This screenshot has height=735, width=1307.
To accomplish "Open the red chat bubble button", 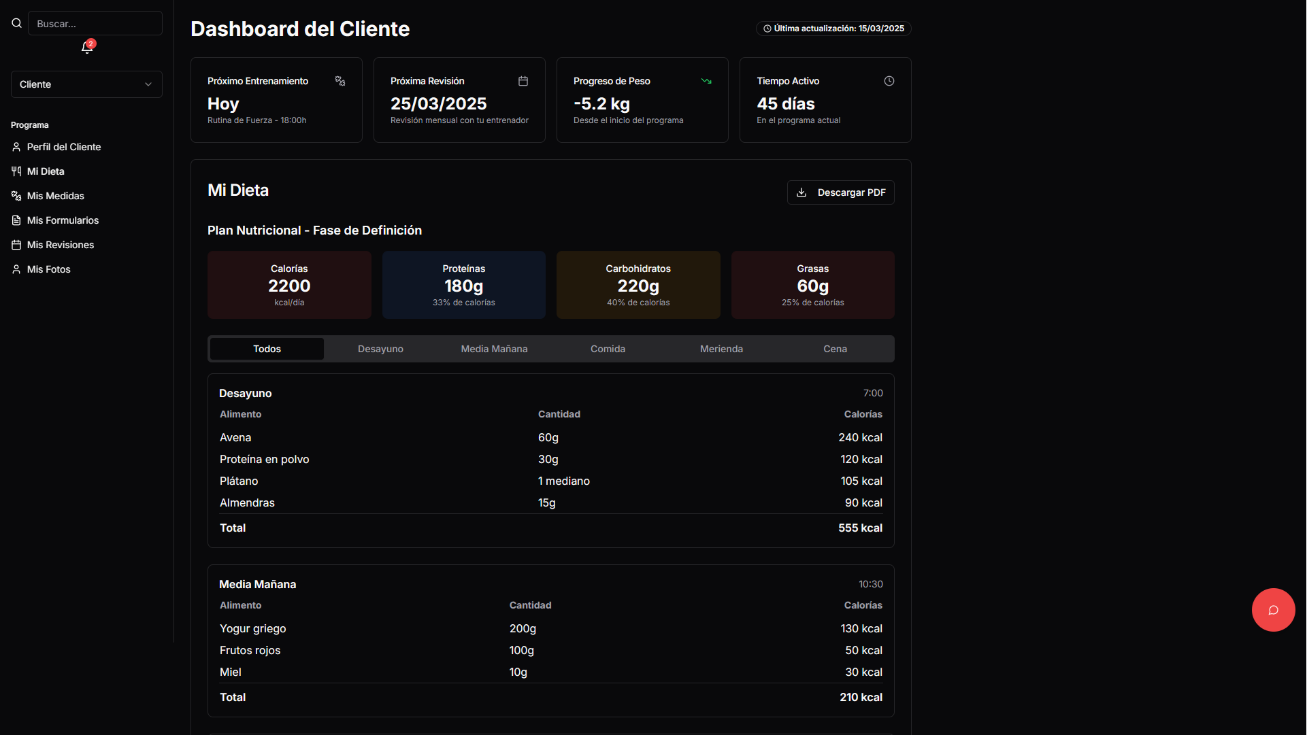I will [1273, 610].
